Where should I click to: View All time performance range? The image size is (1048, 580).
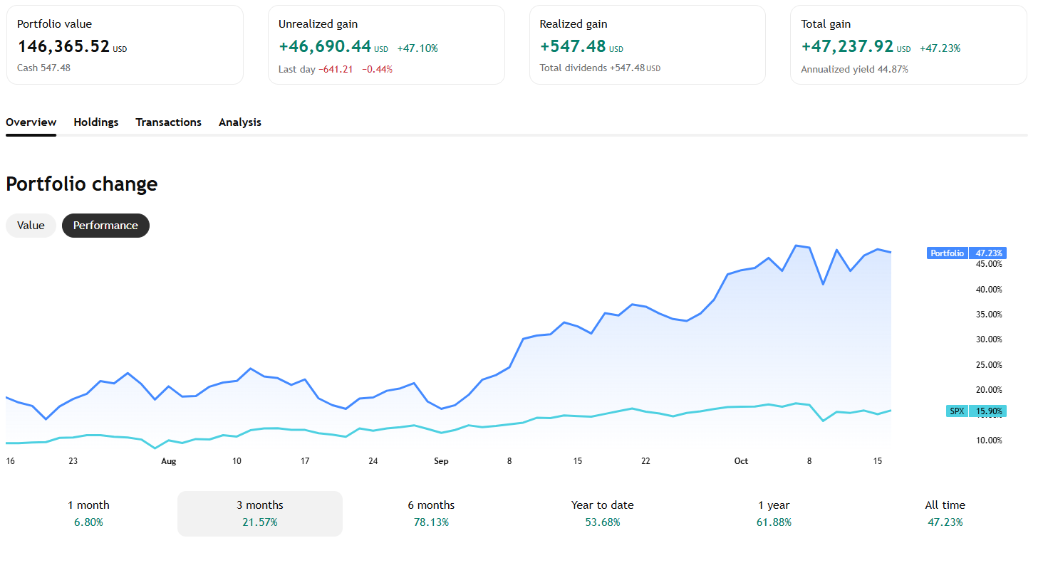pos(945,513)
